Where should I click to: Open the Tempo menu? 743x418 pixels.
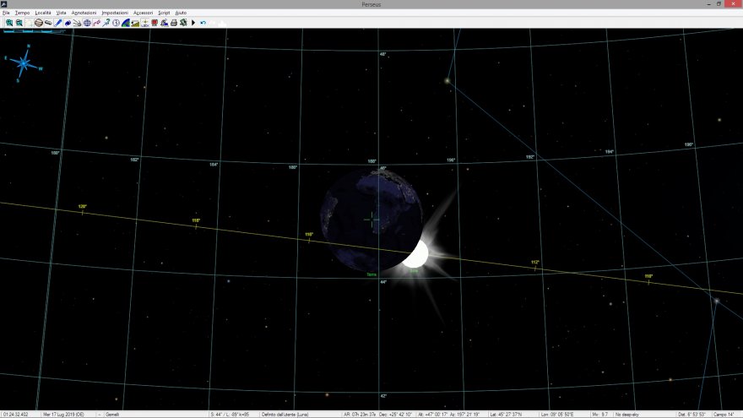(22, 14)
